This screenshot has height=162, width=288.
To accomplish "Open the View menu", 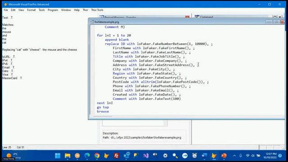I will pos(21,10).
